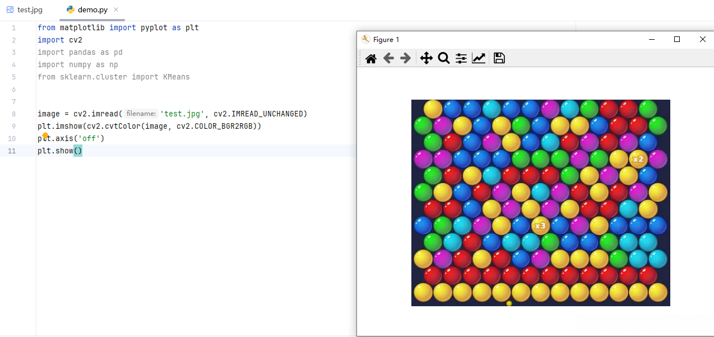This screenshot has height=337, width=714.
Task: Click the plt.axis('off') line
Action: click(71, 138)
